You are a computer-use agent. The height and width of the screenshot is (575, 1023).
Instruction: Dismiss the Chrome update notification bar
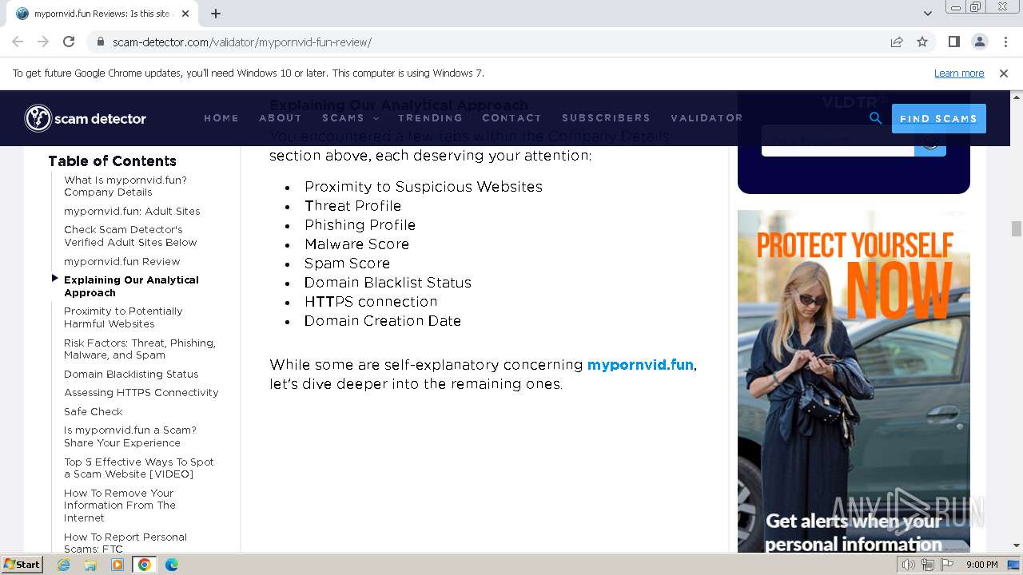[x=1004, y=73]
